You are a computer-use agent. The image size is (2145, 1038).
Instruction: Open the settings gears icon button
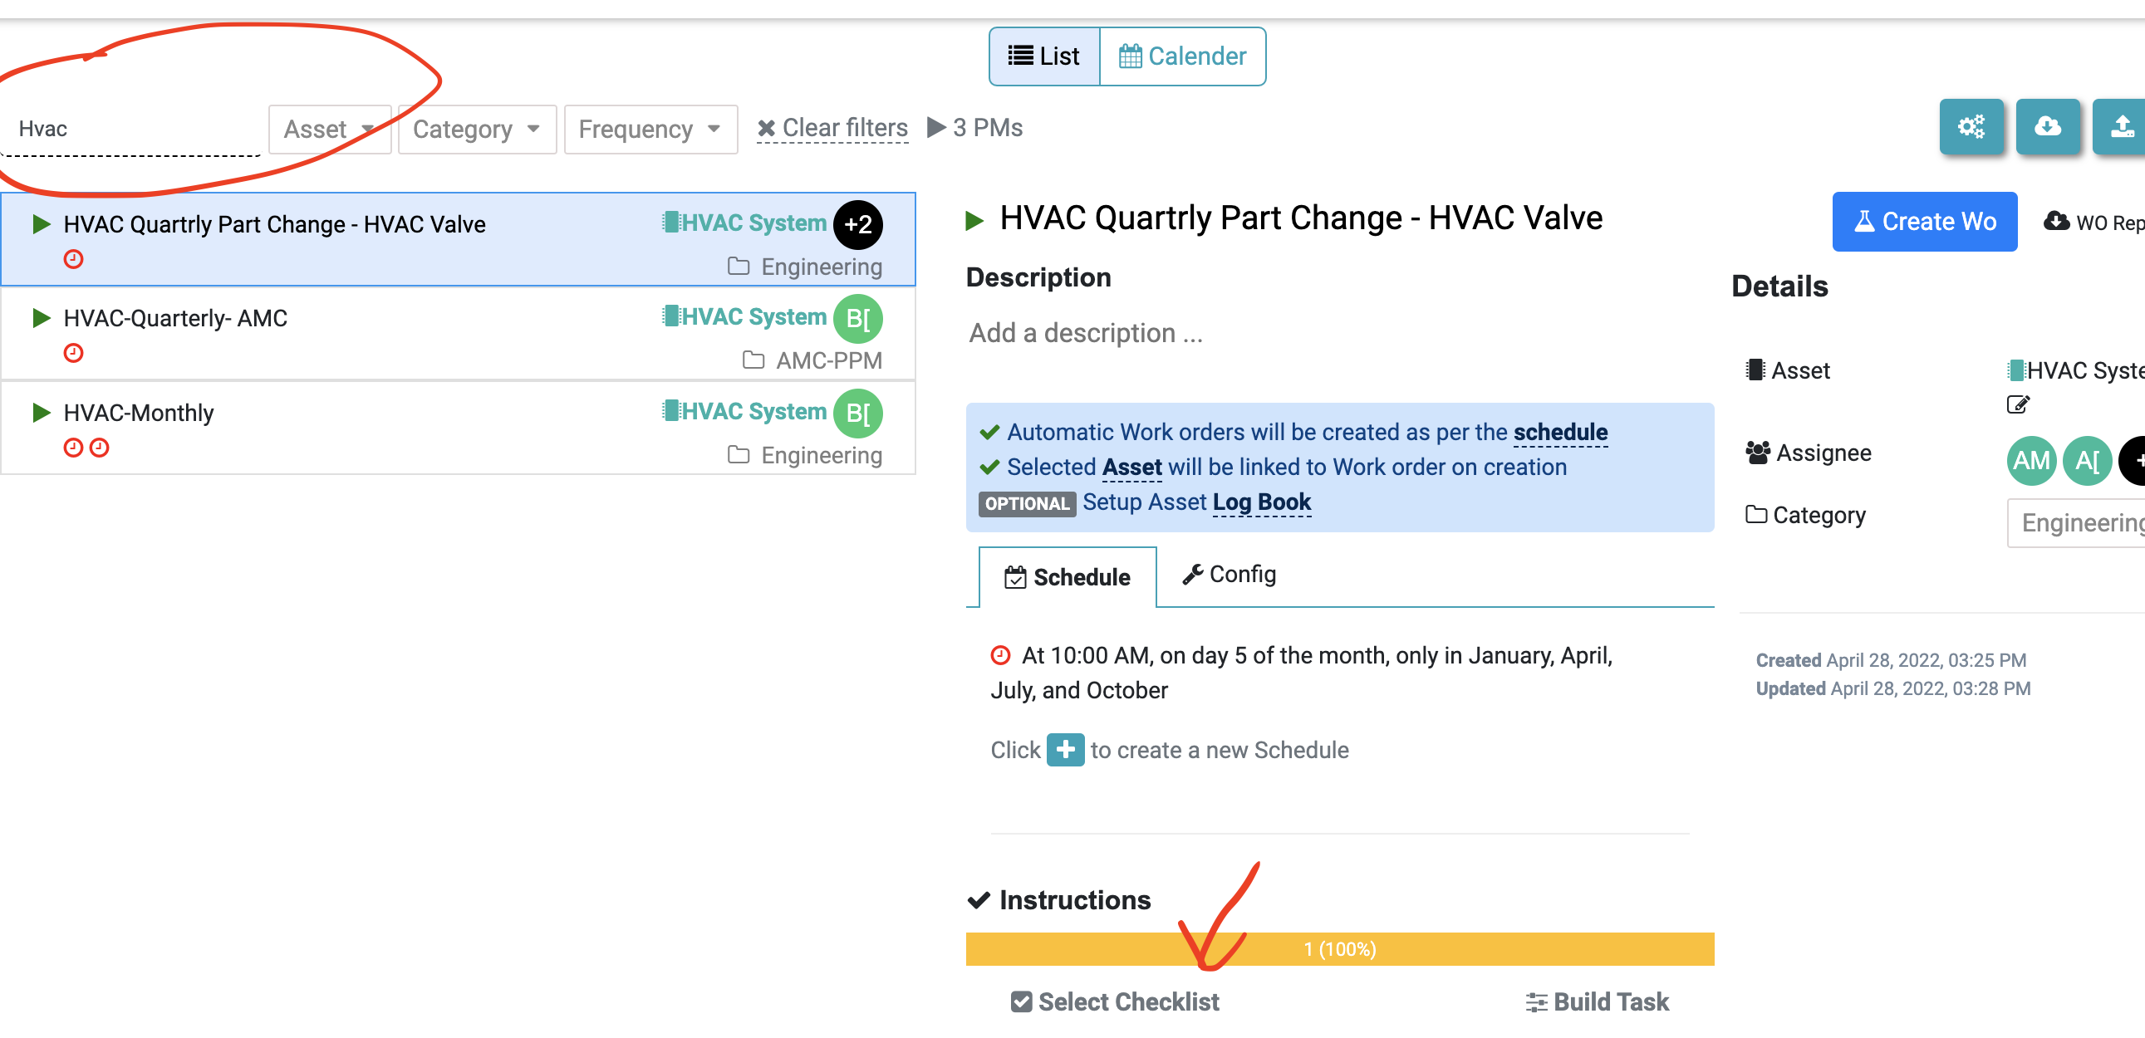1971,126
